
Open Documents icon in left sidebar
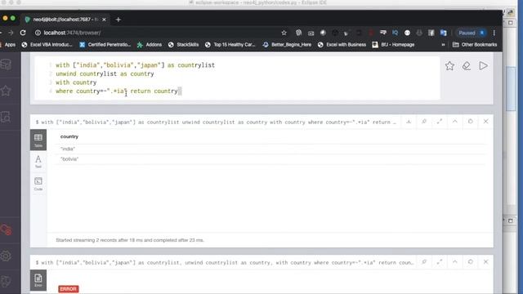6,117
